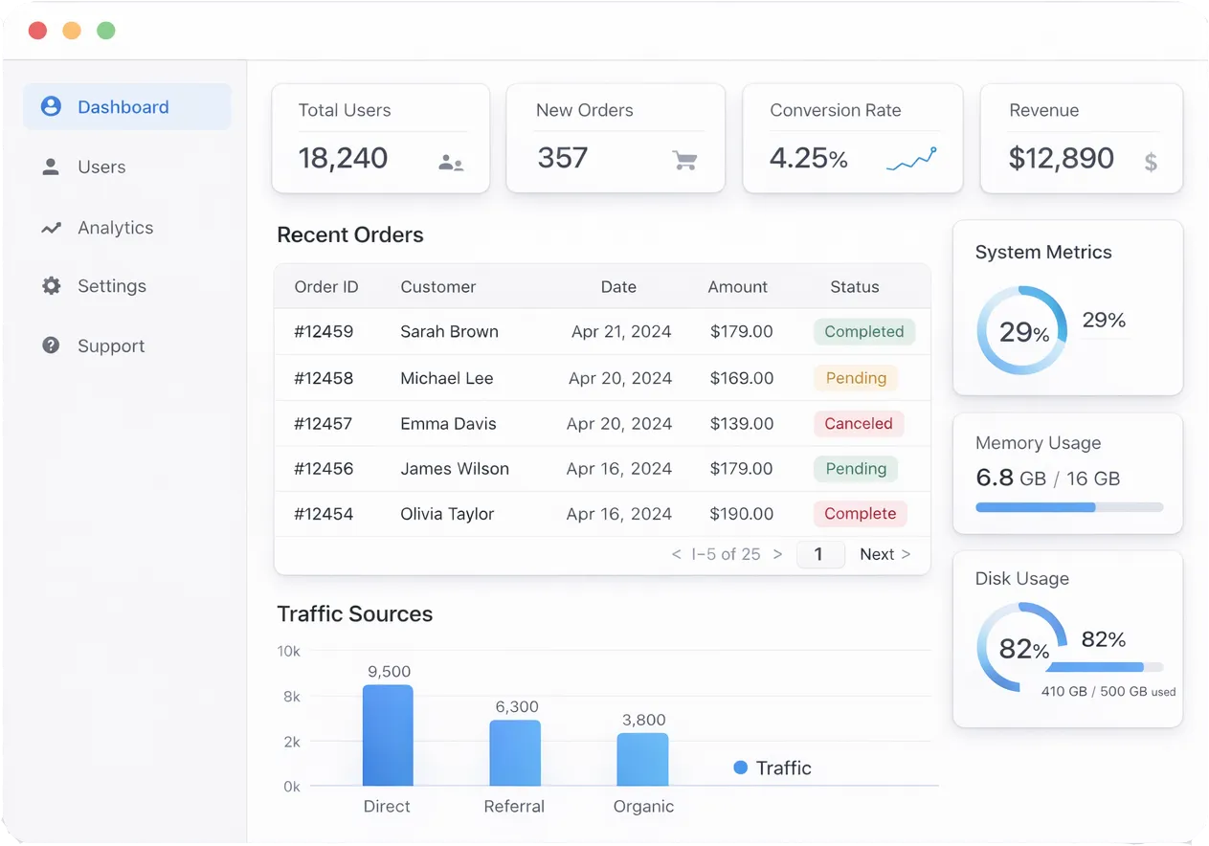This screenshot has height=846, width=1209.
Task: Toggle the Traffic legend dot in chart
Action: [740, 768]
